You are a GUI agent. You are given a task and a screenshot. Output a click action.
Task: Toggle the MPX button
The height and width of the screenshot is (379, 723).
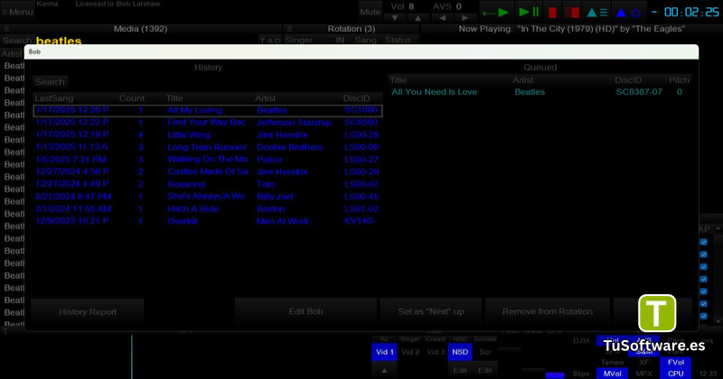point(643,374)
